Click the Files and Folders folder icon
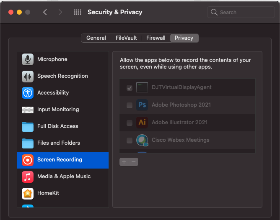280x220 pixels. point(28,143)
